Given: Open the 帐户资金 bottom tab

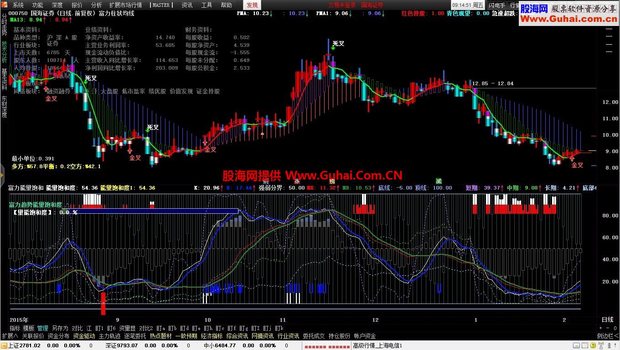Looking at the screenshot, I should pos(365,336).
